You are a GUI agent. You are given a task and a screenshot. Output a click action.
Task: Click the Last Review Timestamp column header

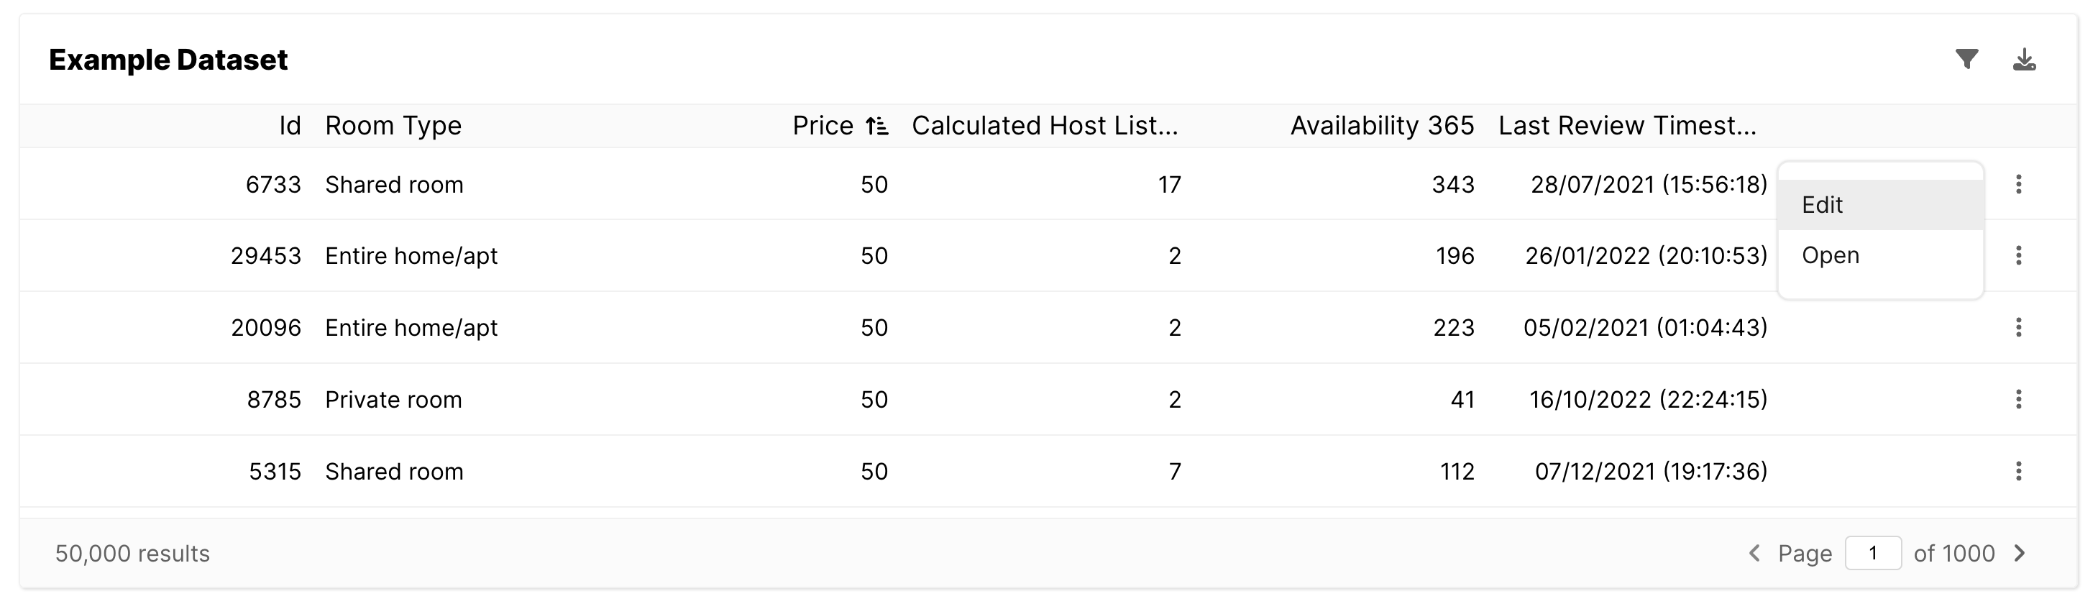(x=1626, y=126)
